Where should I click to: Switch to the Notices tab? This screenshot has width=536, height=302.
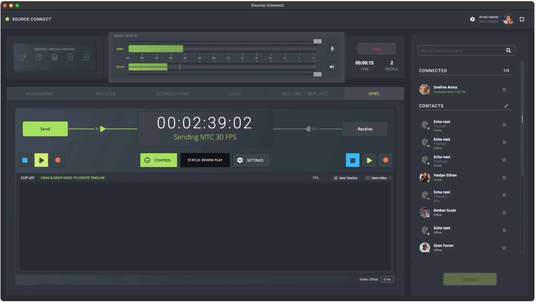(106, 94)
